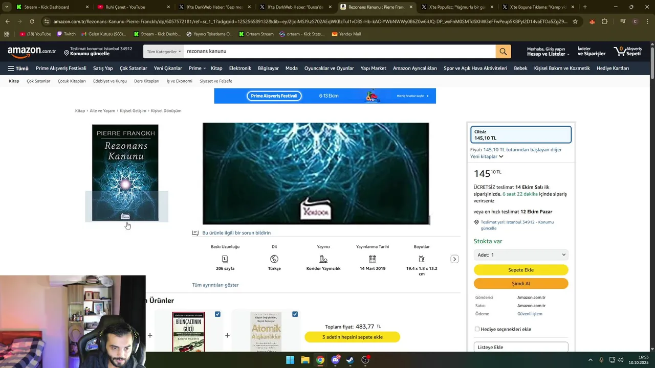Open Discord from the taskbar

tap(335, 360)
